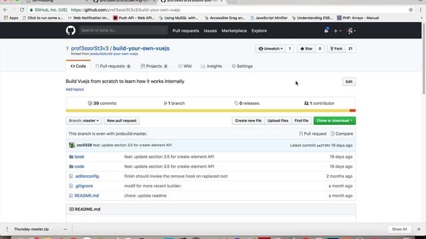Viewport: 426px width, 239px height.
Task: Reload the page with refresh icon
Action: (x=22, y=10)
